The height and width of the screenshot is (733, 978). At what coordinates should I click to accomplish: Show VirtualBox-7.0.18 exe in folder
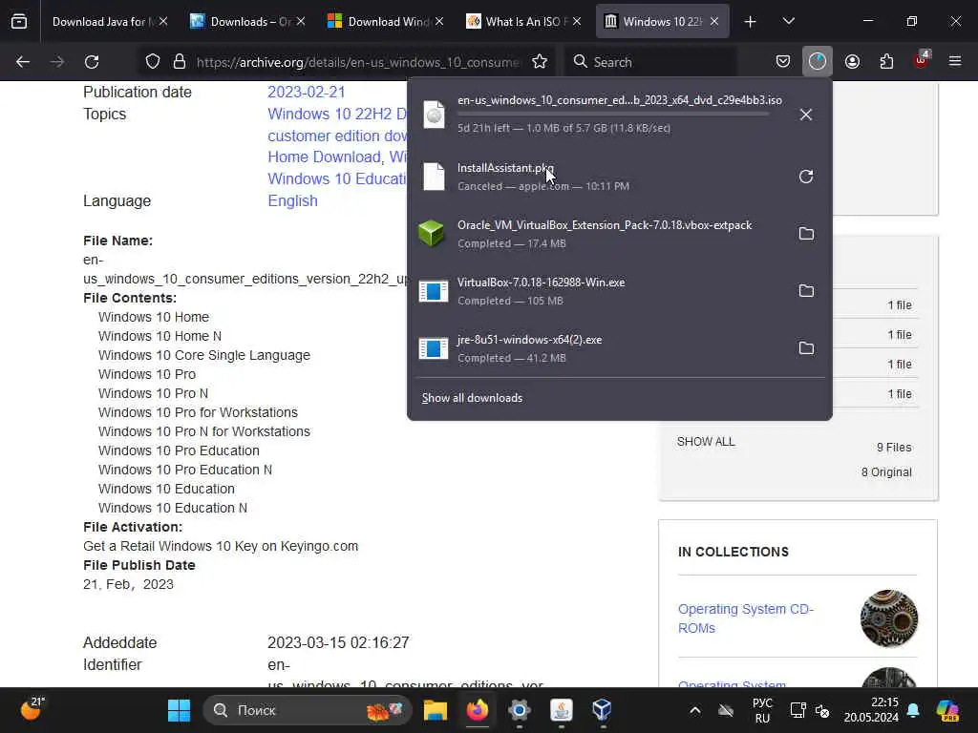[806, 291]
